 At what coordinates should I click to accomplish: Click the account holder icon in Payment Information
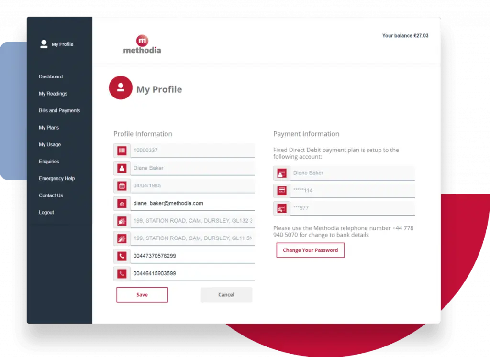coord(281,173)
